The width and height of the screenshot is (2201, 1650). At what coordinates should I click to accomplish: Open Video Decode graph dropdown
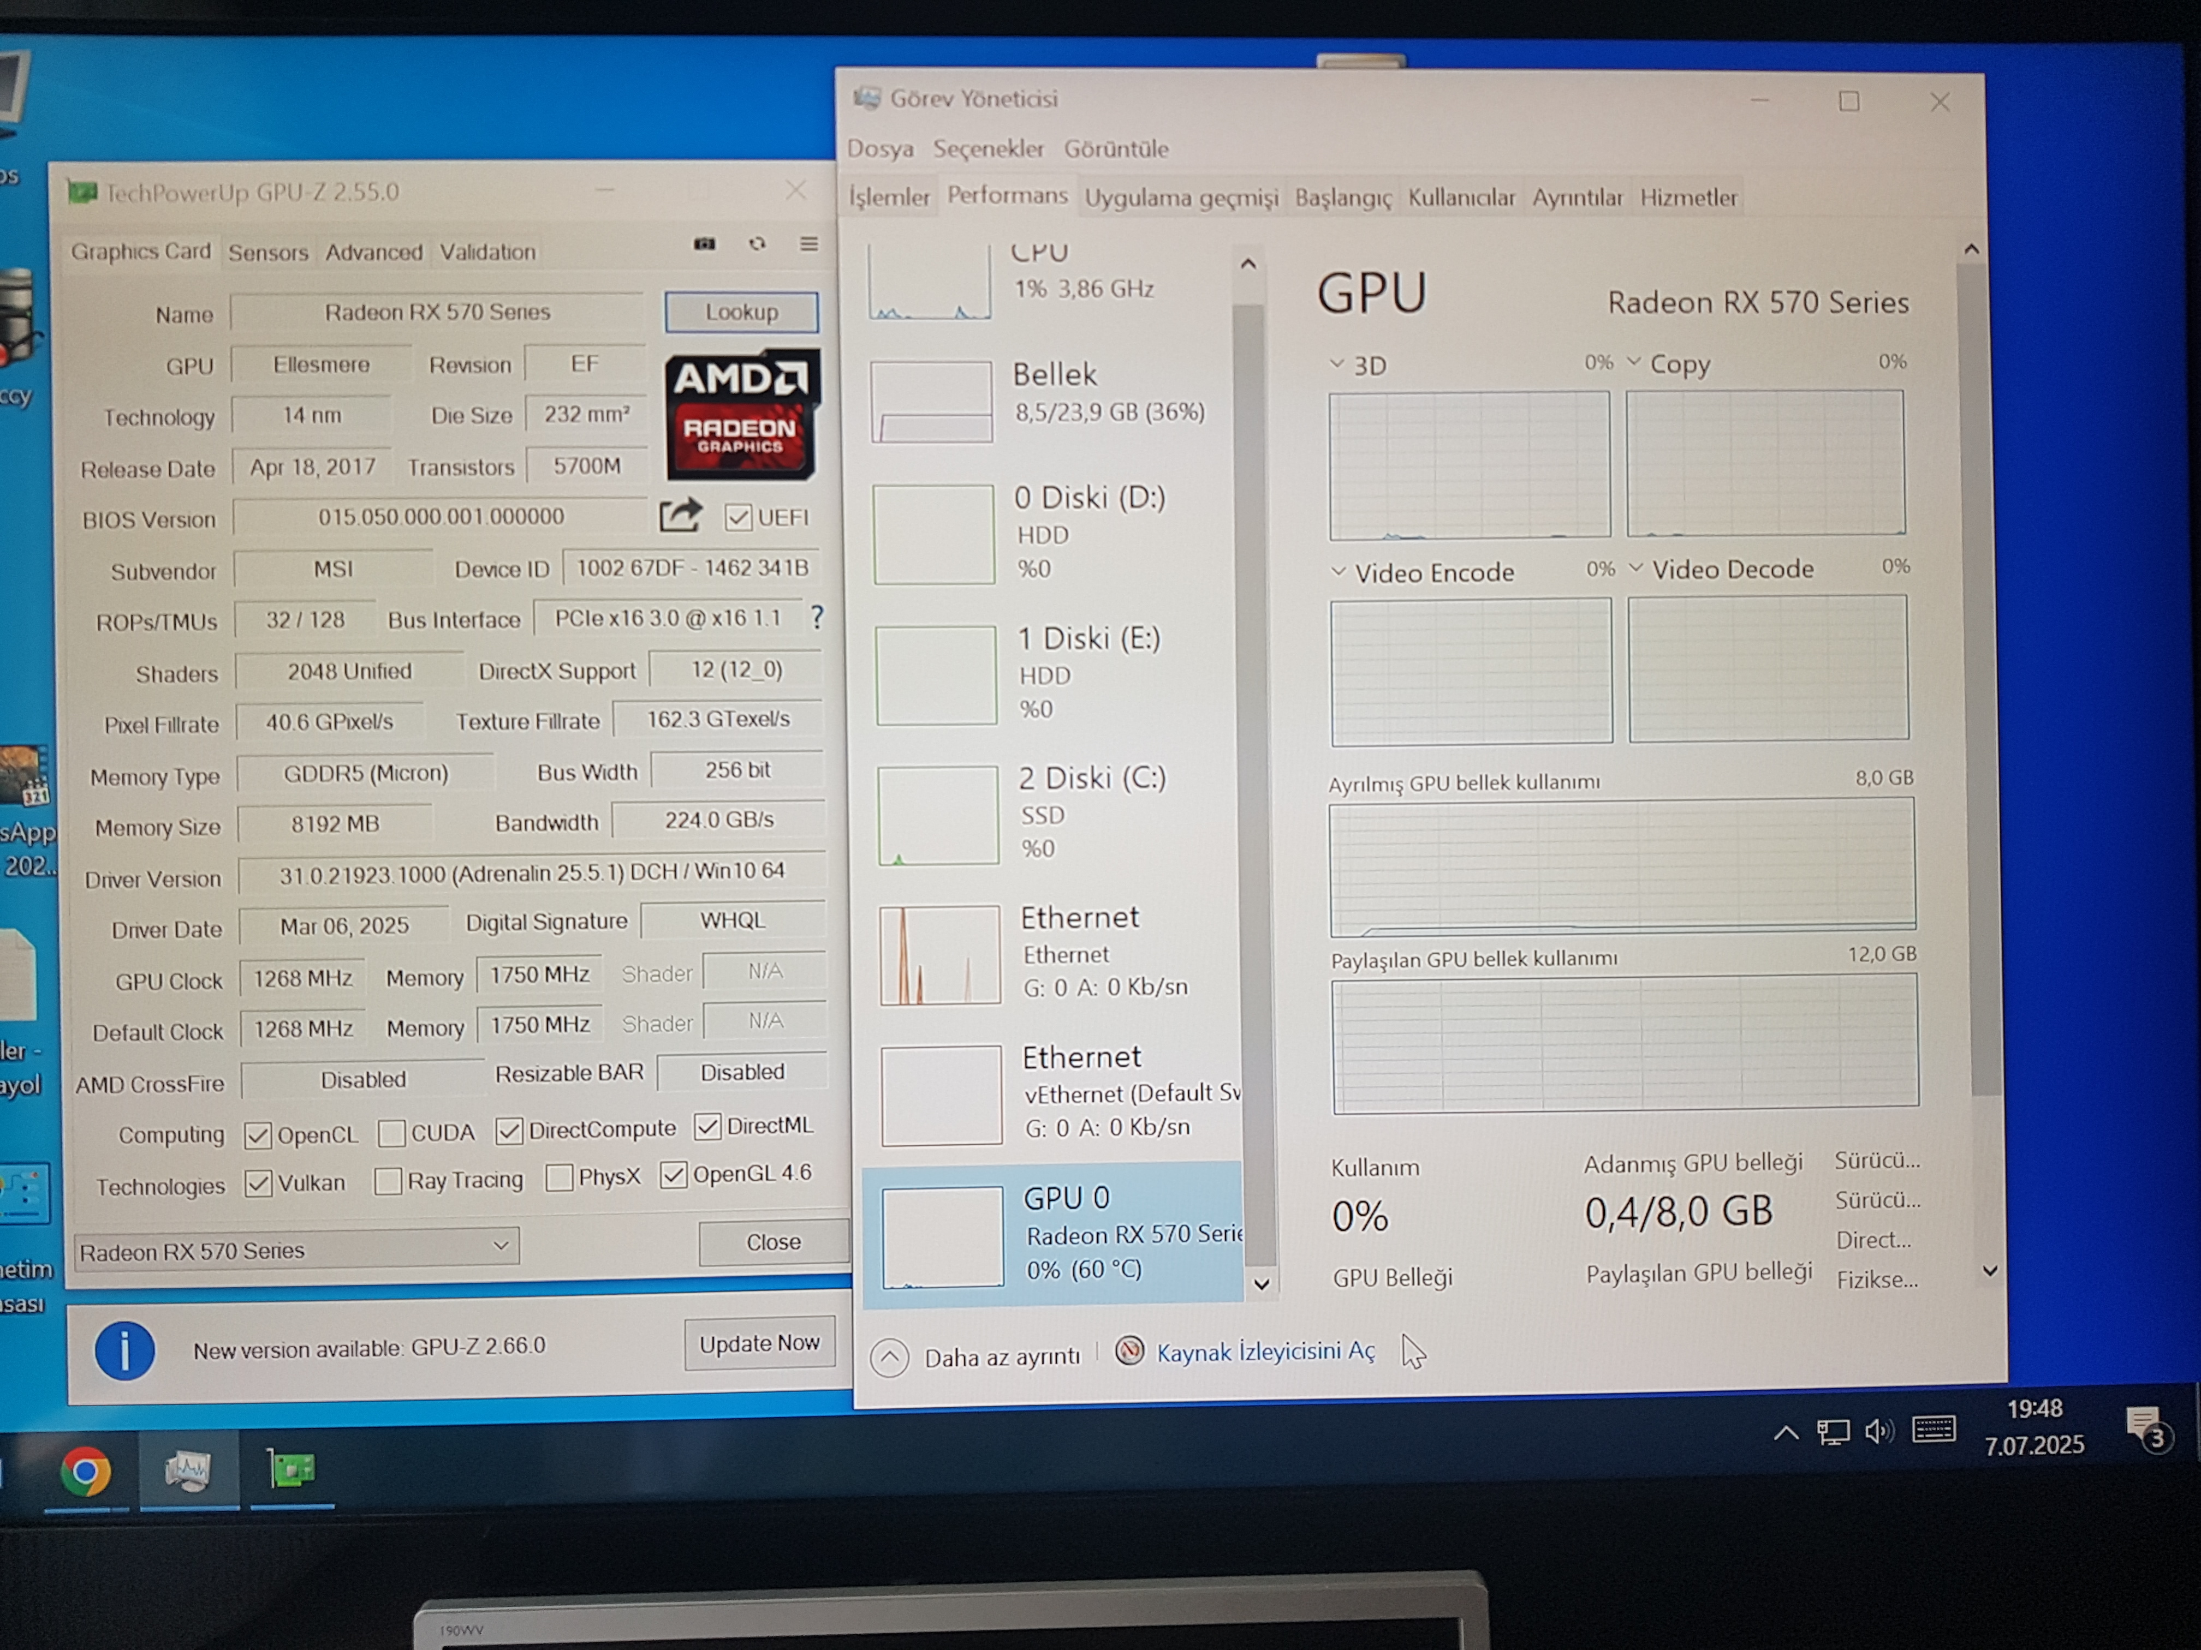click(1636, 568)
